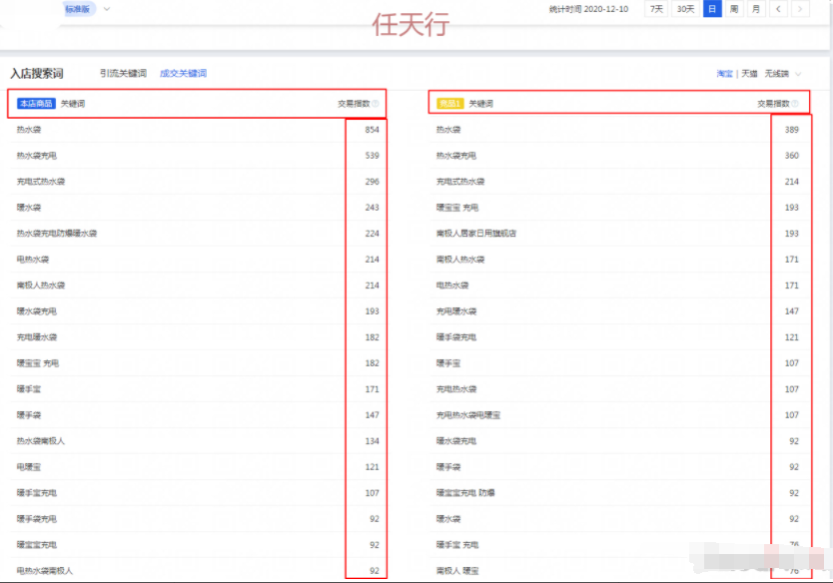
Task: Select 暖手袋充电 keyword in 本店商品 list
Action: pos(37,519)
